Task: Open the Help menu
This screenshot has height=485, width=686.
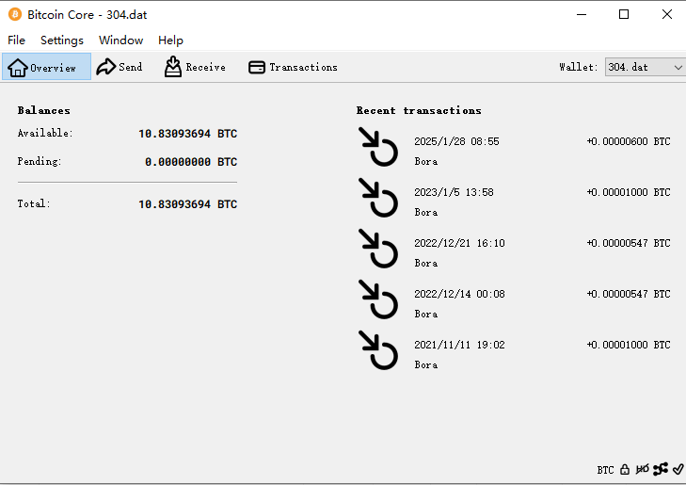Action: point(170,40)
